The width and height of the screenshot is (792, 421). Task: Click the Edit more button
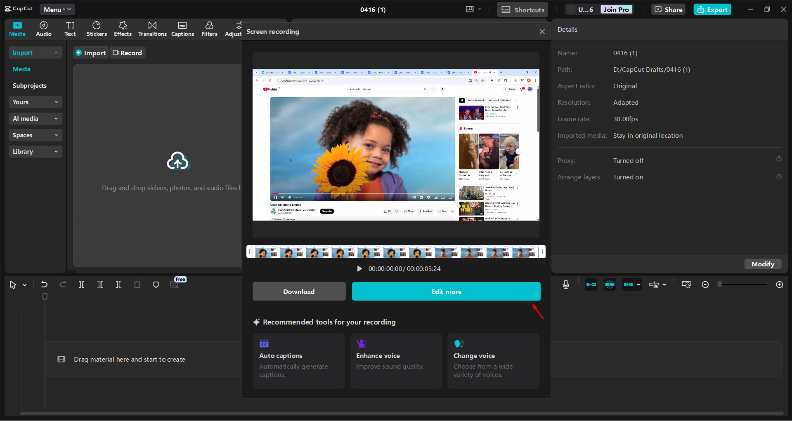(x=446, y=292)
